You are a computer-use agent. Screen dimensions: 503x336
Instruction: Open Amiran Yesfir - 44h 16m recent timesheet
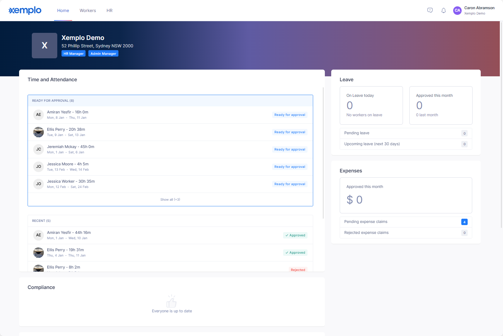[170, 235]
